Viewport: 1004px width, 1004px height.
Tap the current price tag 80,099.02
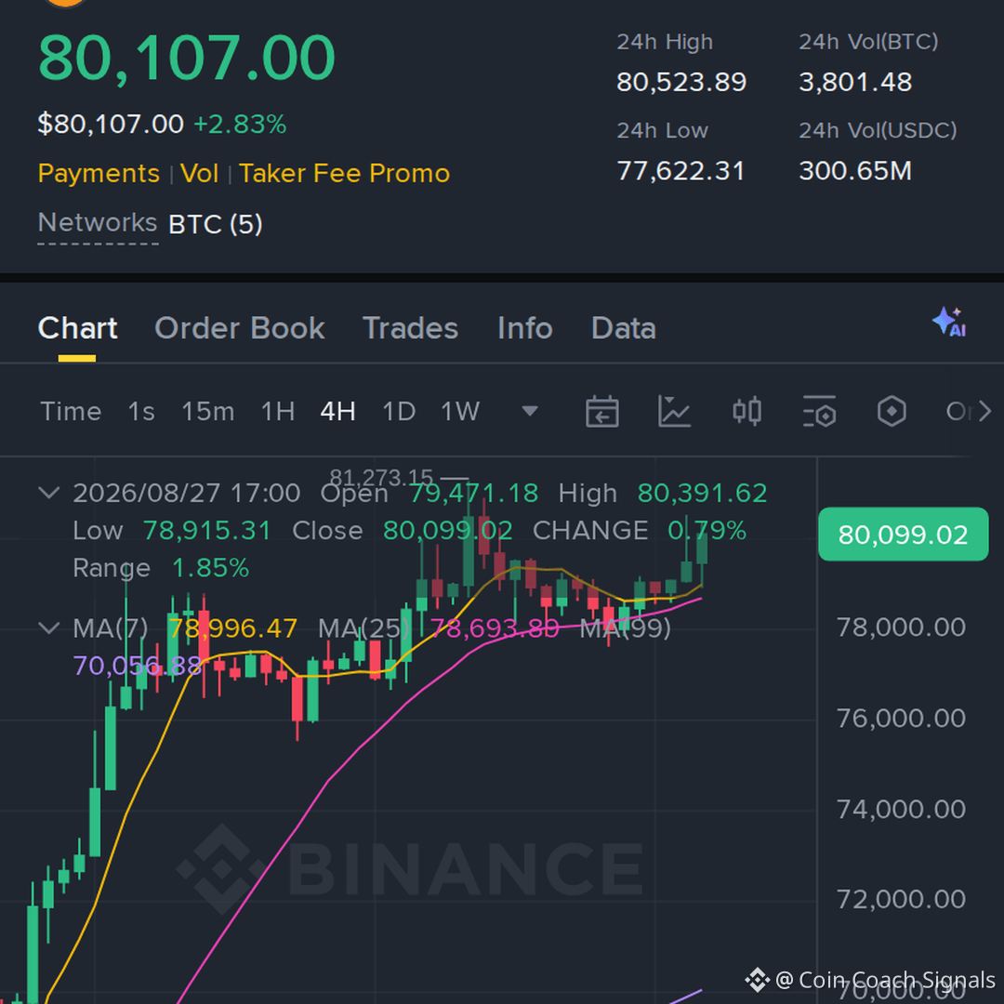(903, 534)
